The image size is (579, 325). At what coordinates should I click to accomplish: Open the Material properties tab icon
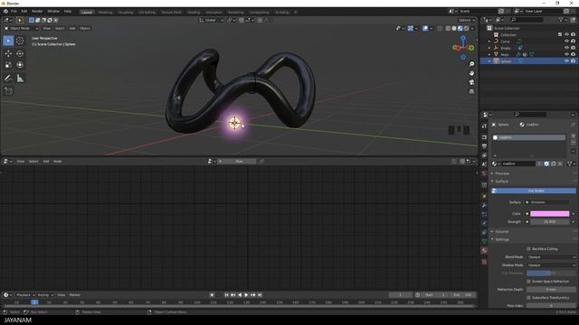(x=485, y=251)
